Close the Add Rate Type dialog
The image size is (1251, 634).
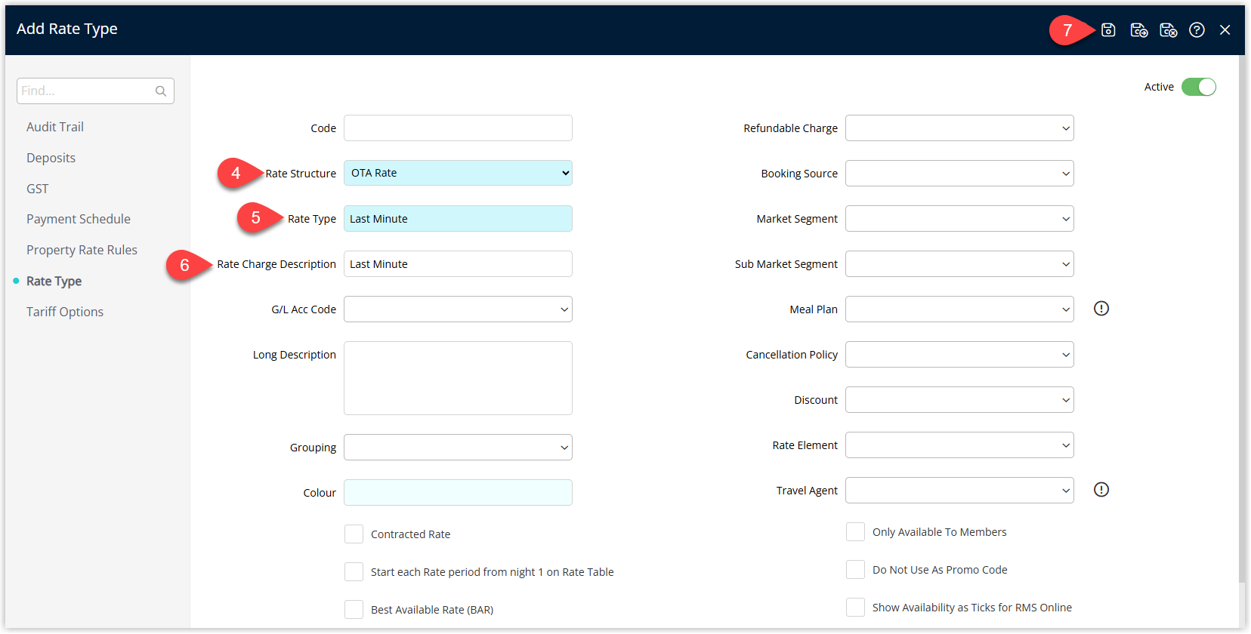[x=1225, y=29]
